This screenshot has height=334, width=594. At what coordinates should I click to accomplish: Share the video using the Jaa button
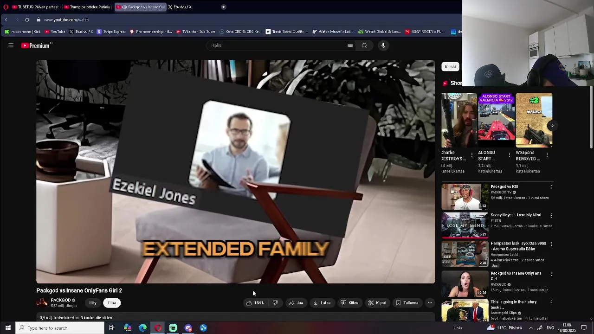click(296, 303)
